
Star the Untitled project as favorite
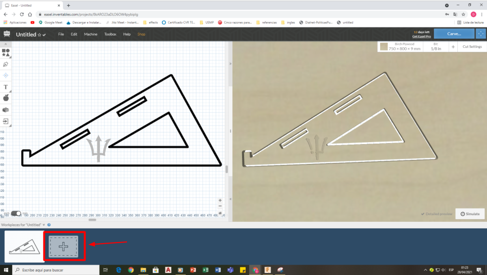[x=39, y=35]
